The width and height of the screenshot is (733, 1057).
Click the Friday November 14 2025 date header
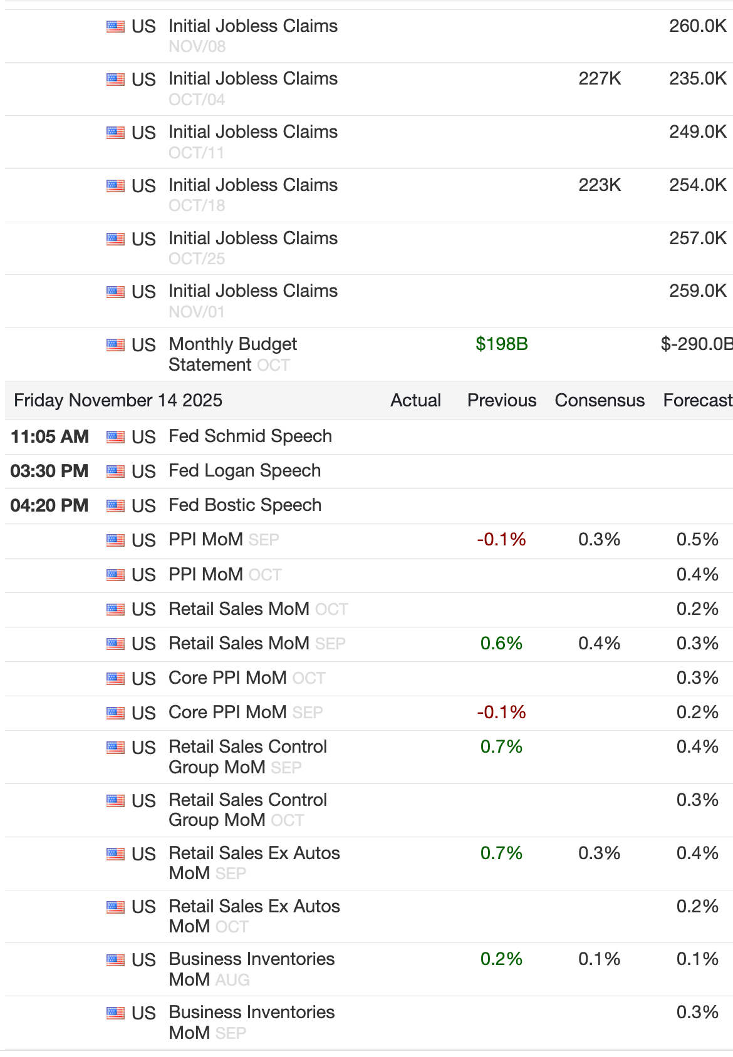pos(118,401)
